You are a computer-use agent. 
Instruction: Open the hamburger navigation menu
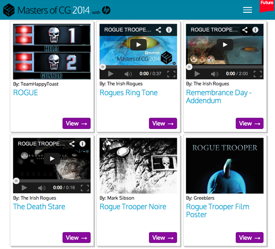click(x=247, y=10)
